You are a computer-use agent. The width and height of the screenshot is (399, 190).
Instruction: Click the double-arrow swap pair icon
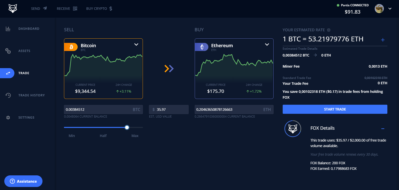[169, 68]
